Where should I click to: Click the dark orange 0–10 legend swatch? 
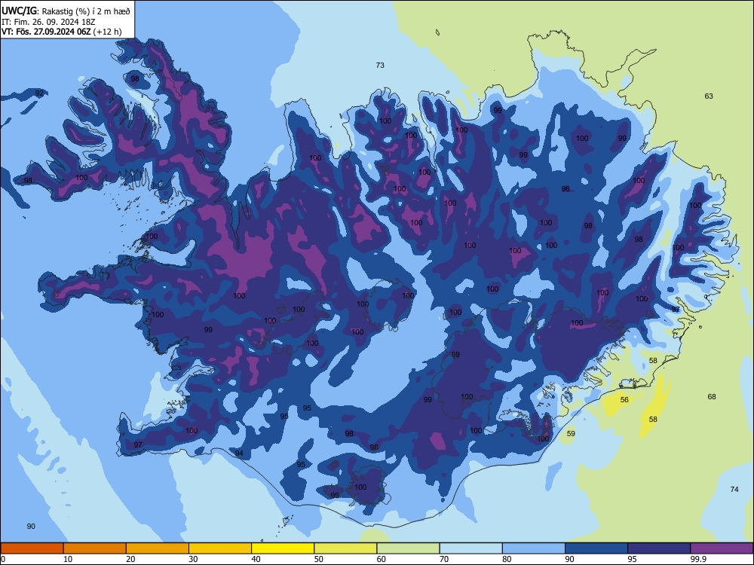point(32,548)
